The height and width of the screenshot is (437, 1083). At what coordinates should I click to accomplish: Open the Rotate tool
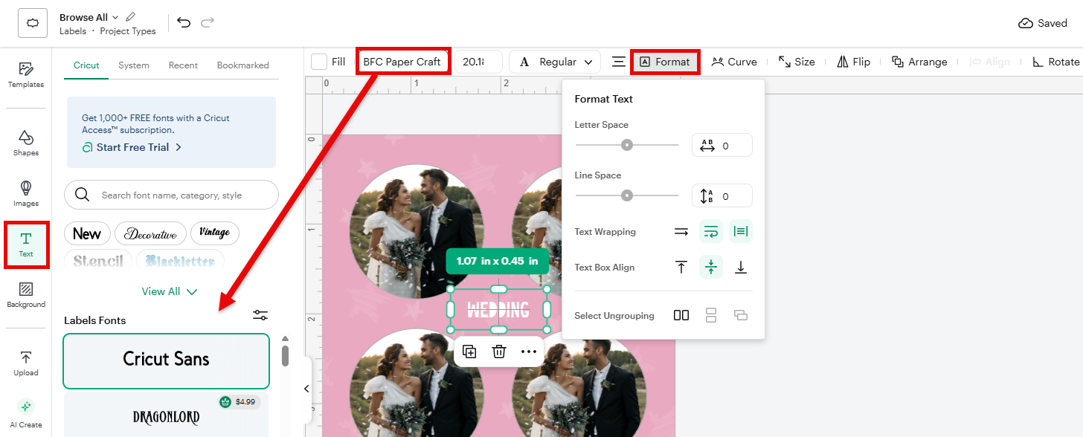pos(1055,62)
